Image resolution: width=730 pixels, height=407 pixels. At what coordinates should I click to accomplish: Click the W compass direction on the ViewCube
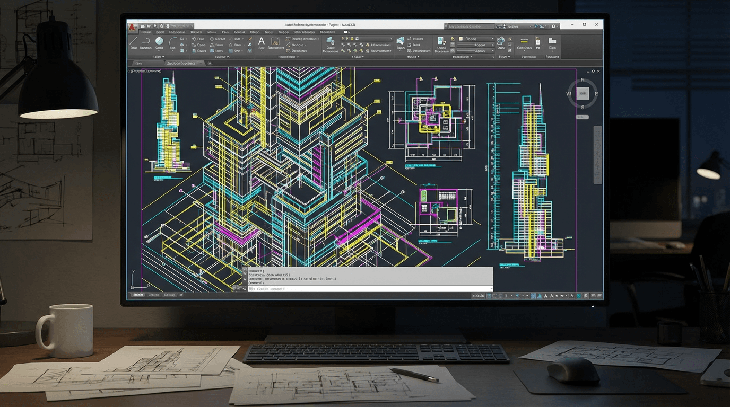pyautogui.click(x=569, y=94)
